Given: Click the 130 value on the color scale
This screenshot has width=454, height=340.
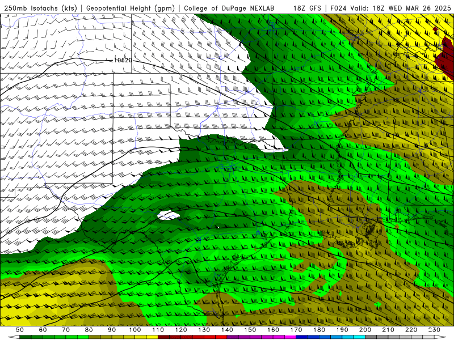Looking at the screenshot, I should click(204, 330).
